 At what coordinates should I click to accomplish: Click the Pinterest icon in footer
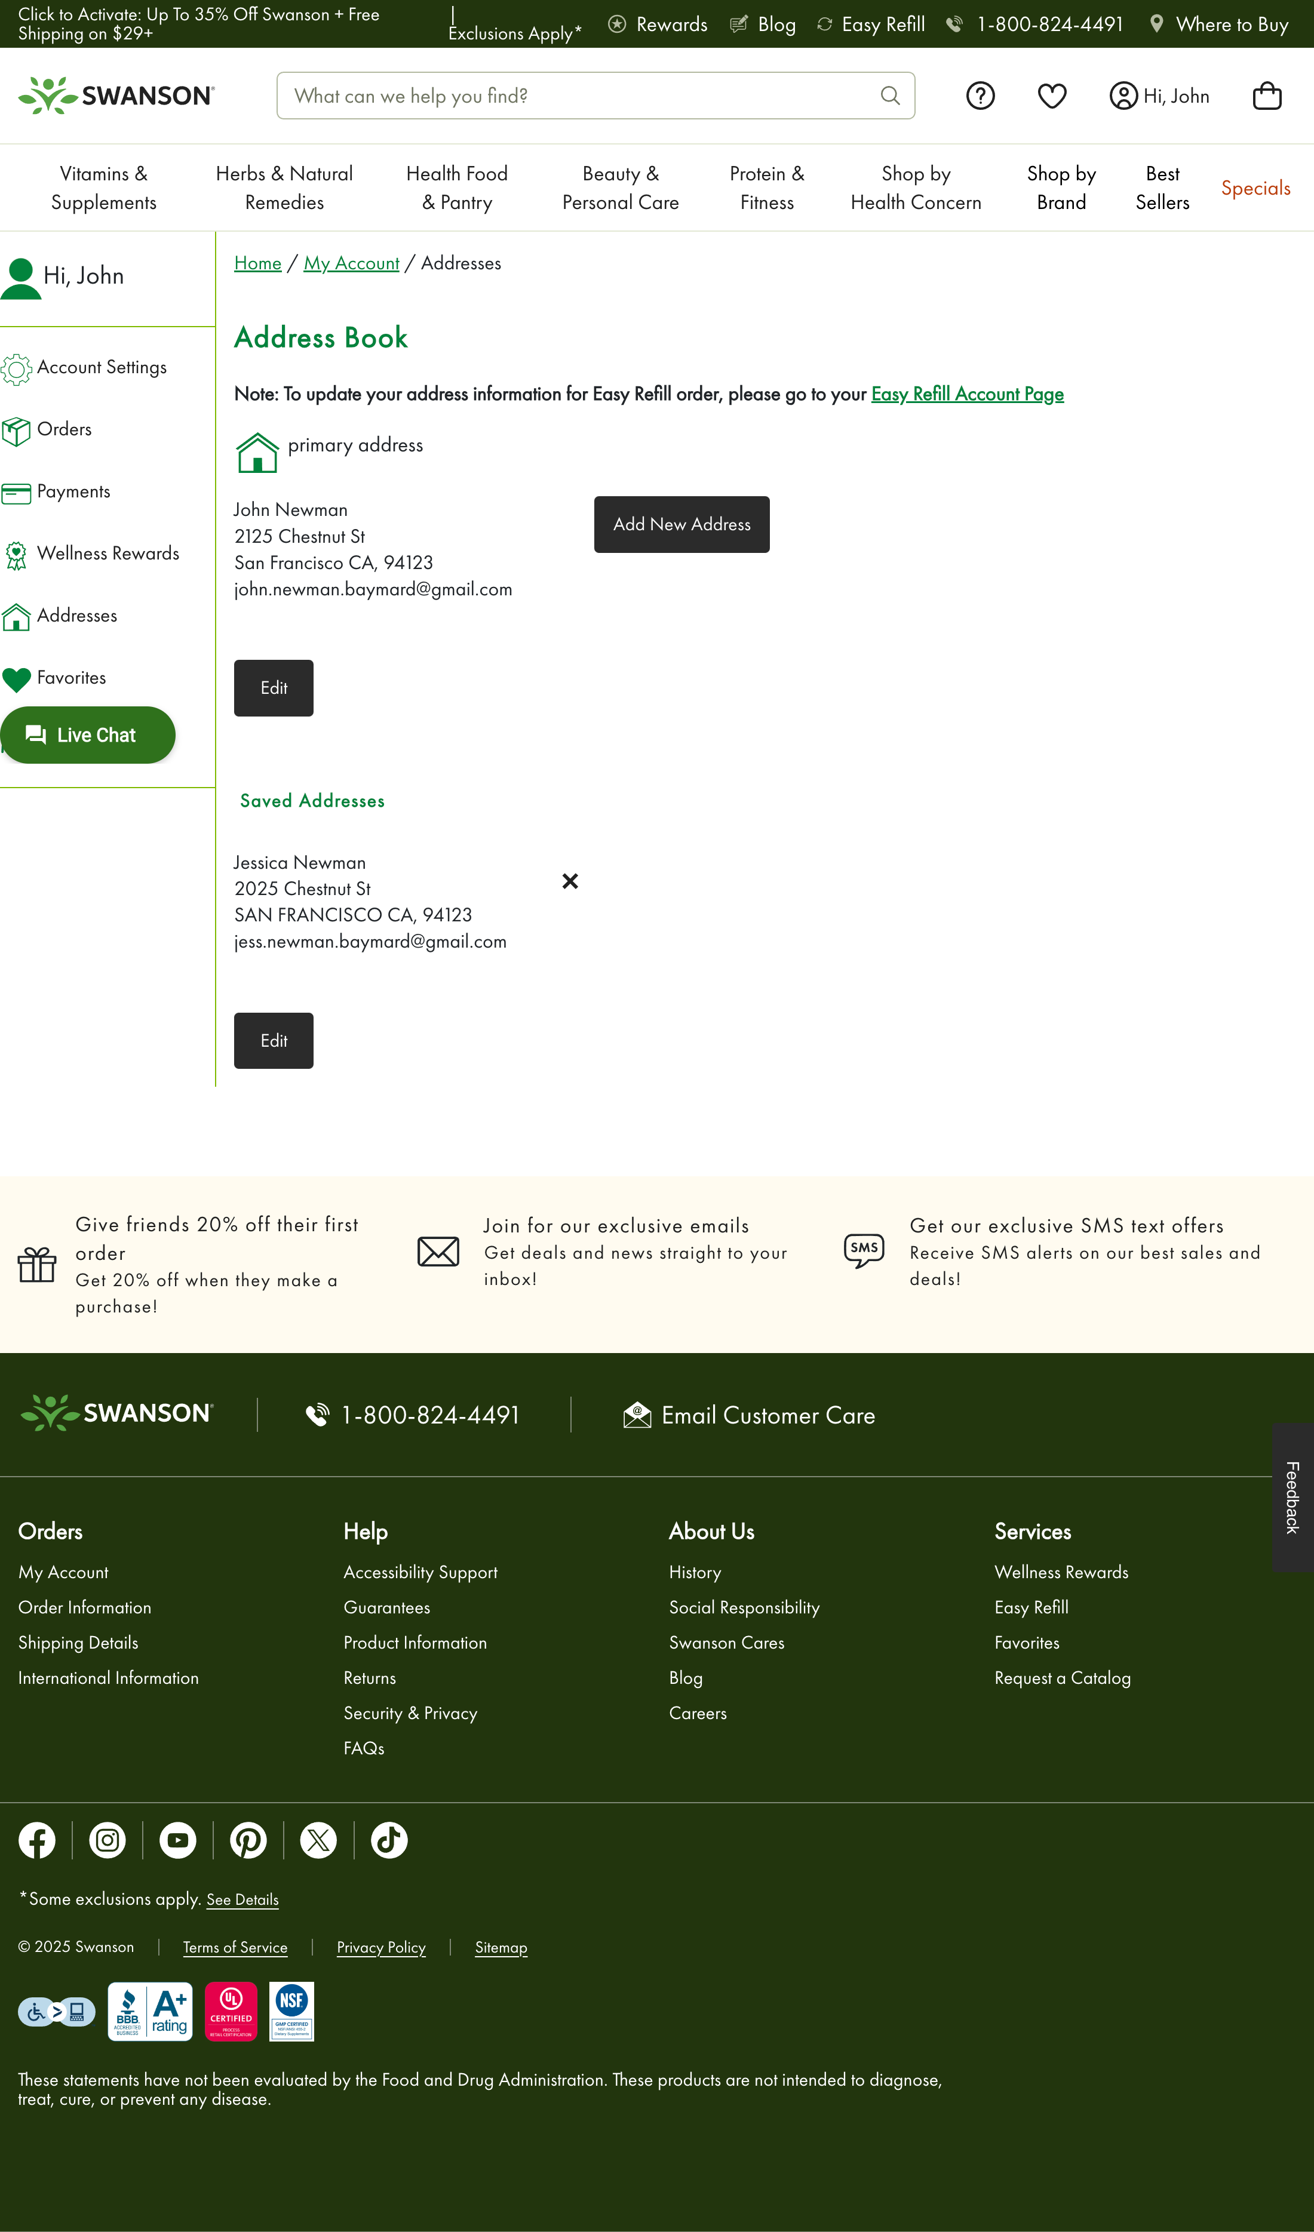(x=248, y=1840)
